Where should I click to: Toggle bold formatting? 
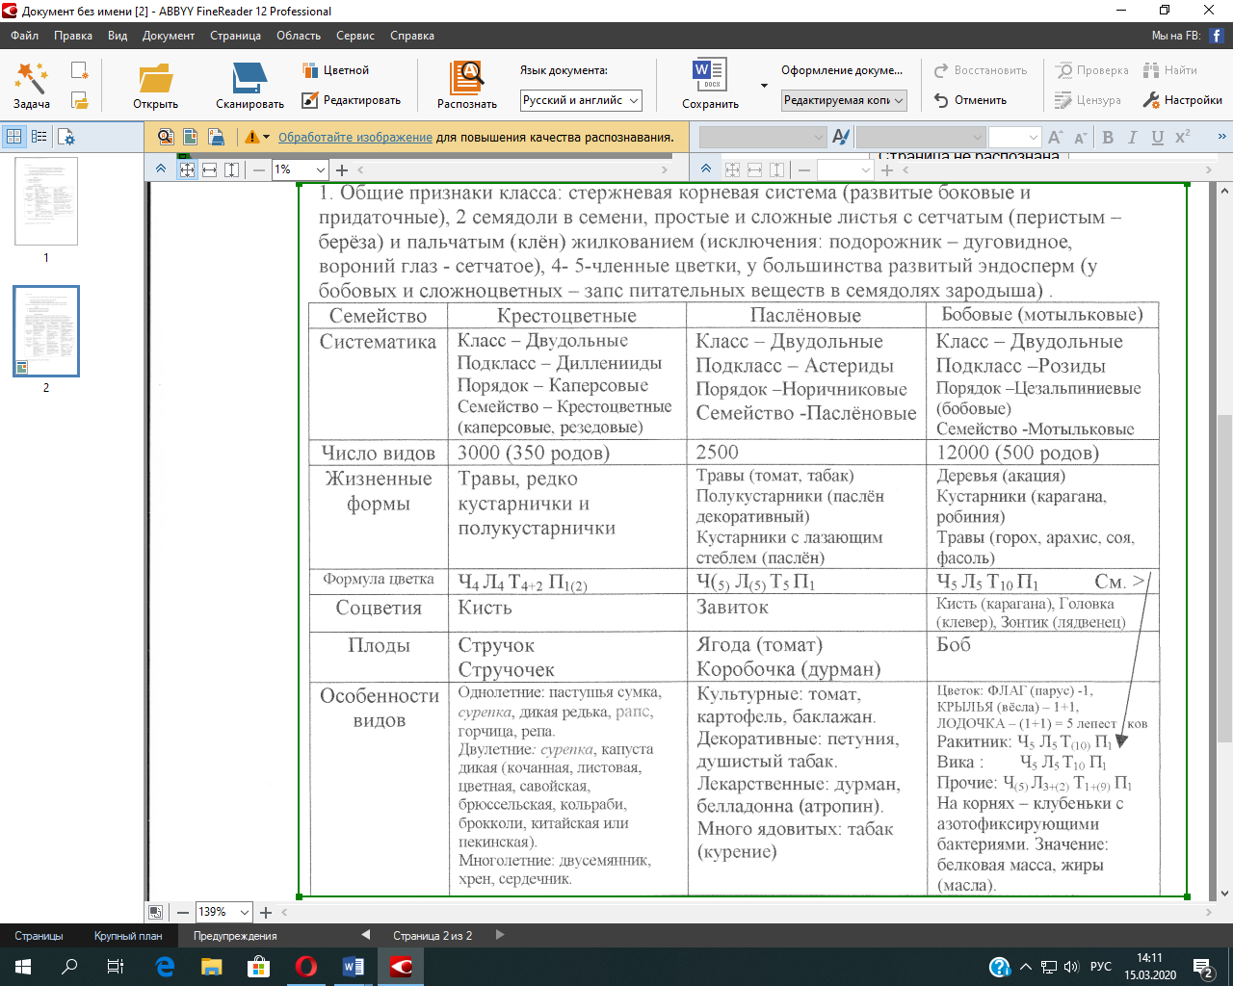1108,137
